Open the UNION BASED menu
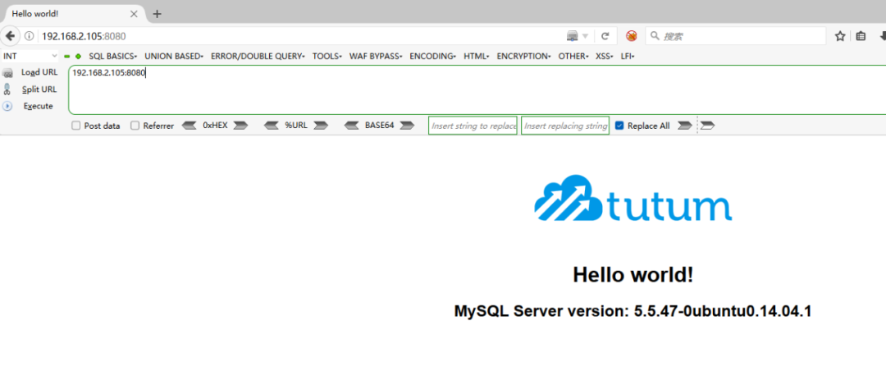Screen dimensions: 886x376 [174, 57]
